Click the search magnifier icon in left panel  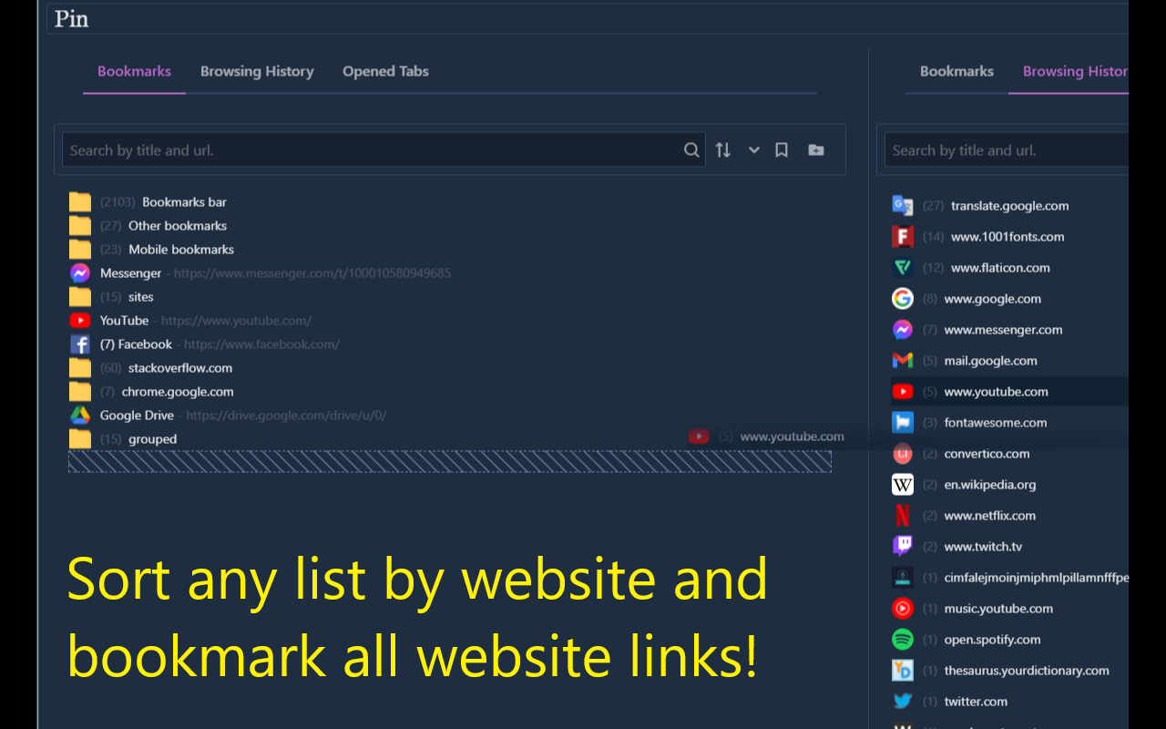pyautogui.click(x=691, y=150)
